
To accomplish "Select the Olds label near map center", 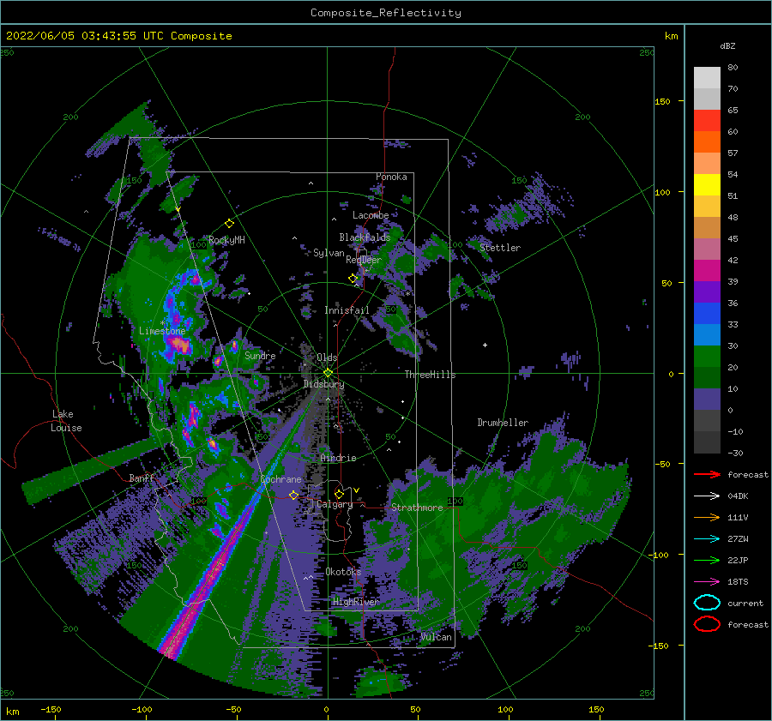I will [327, 357].
